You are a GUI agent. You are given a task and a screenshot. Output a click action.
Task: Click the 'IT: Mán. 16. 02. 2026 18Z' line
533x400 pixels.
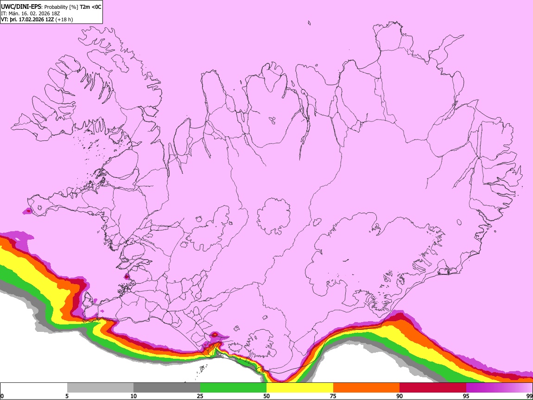click(x=30, y=13)
